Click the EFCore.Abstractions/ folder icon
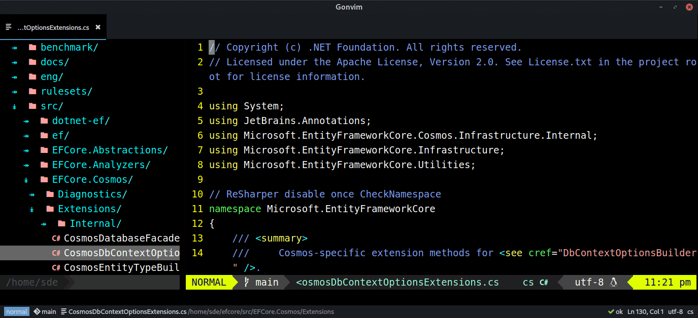 44,150
